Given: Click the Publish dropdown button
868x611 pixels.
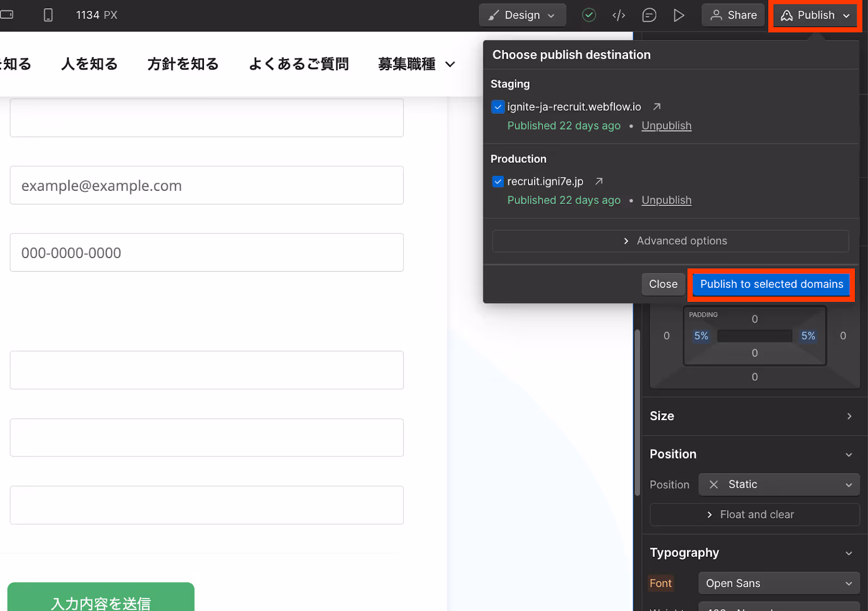Looking at the screenshot, I should click(815, 15).
